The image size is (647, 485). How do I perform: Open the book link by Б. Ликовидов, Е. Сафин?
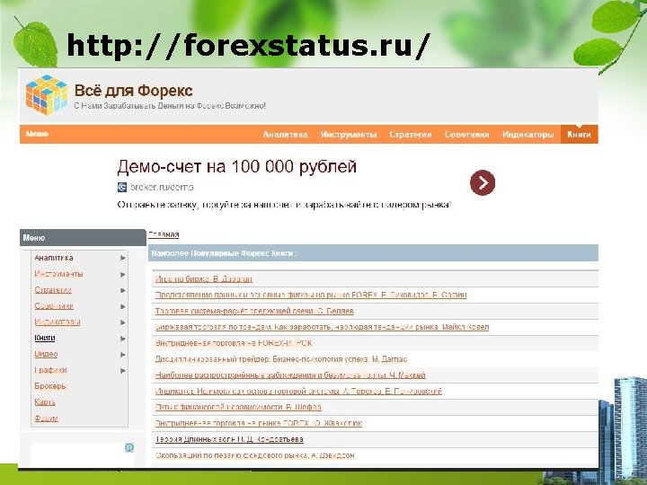[x=311, y=295]
